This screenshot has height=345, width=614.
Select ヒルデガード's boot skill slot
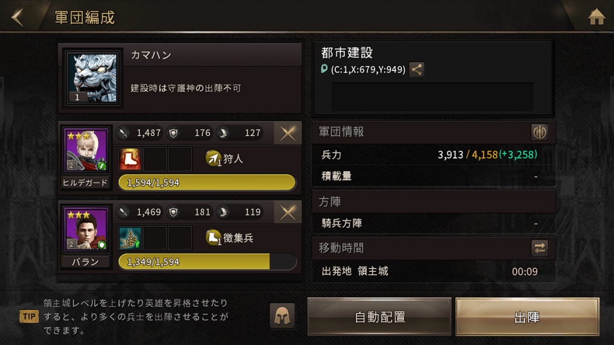click(130, 159)
